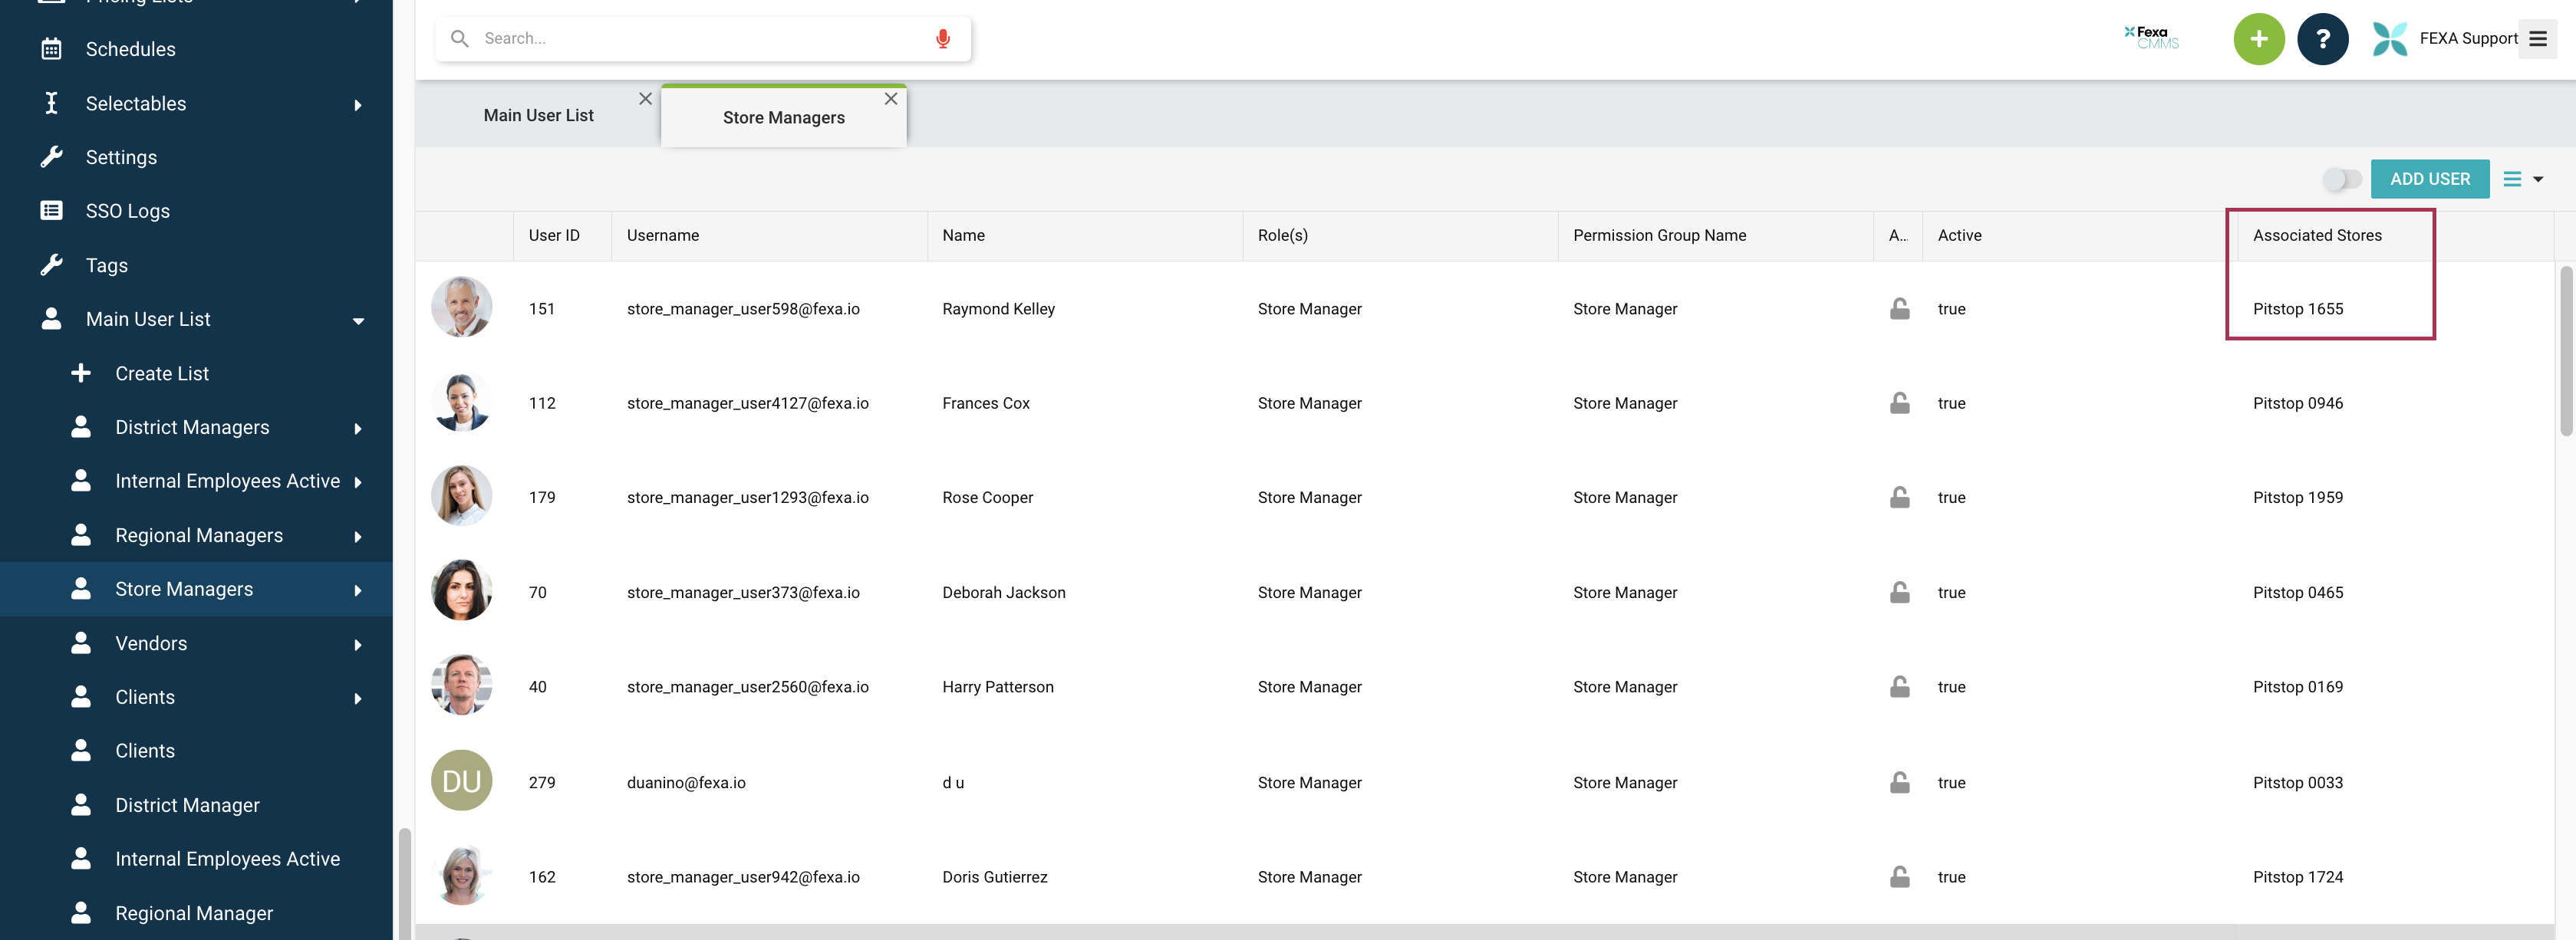The width and height of the screenshot is (2576, 940).
Task: Click the lock icon in Doris Gutierrez's row
Action: [x=1899, y=876]
